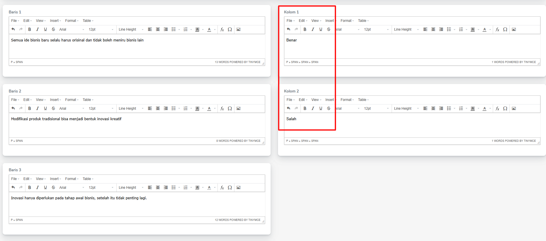546x241 pixels.
Task: Toggle Strikethrough in Kolom 1 editor
Action: click(x=329, y=29)
